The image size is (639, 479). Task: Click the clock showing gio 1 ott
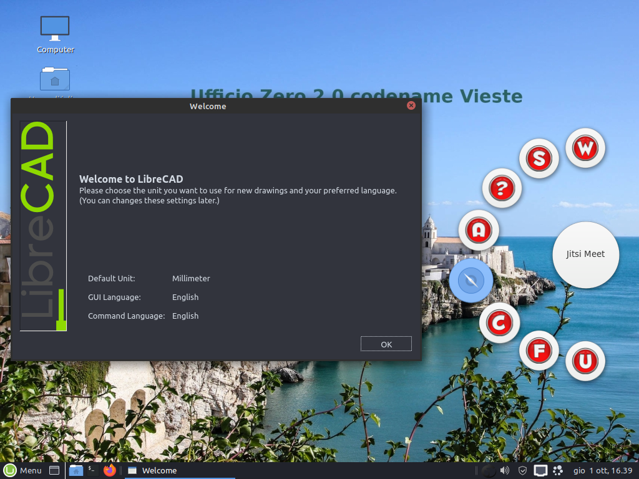tap(602, 470)
